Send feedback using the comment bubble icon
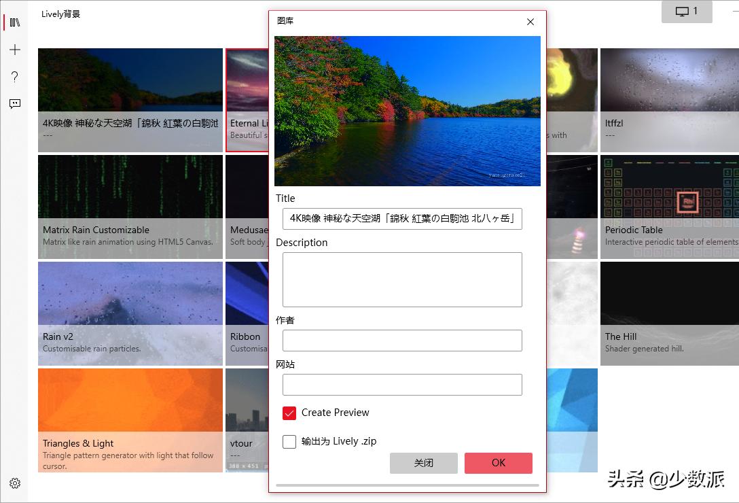739x503 pixels. (x=14, y=103)
